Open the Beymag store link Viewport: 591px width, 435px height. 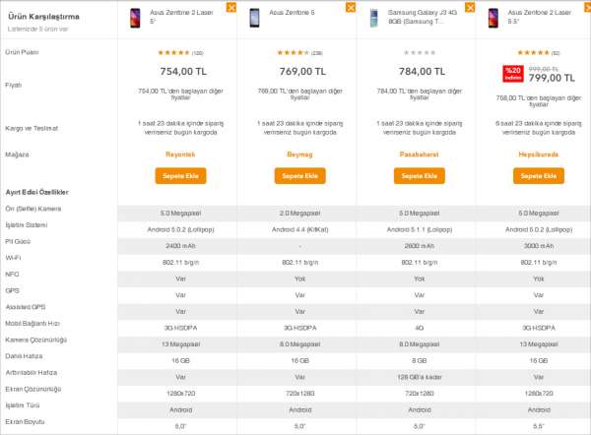(x=300, y=155)
